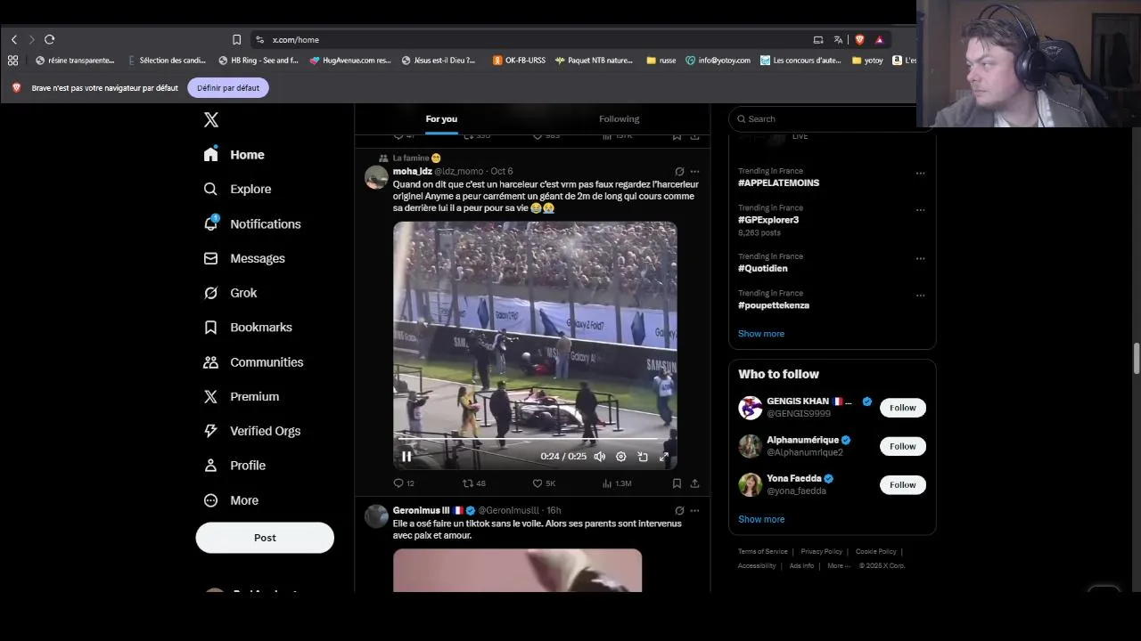Image resolution: width=1141 pixels, height=641 pixels.
Task: Bookmark the moha_ldz post
Action: 677,483
